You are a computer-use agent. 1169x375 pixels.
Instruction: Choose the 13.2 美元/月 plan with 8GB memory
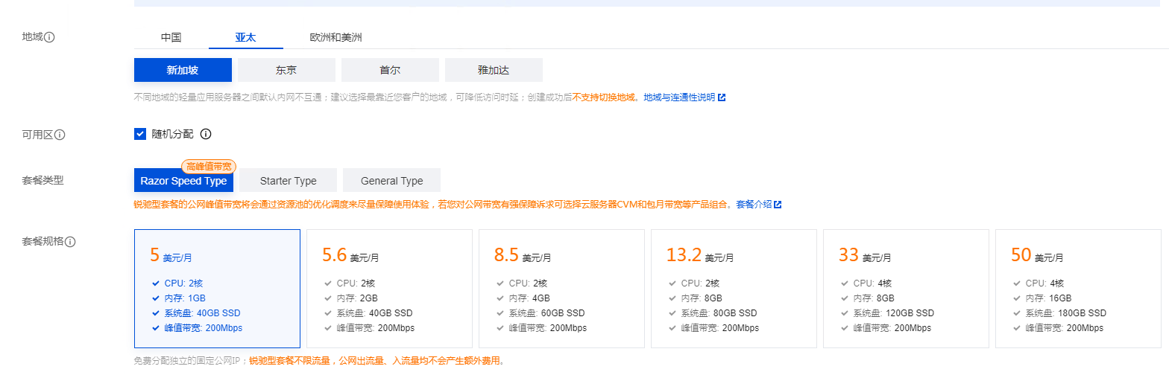coord(734,288)
